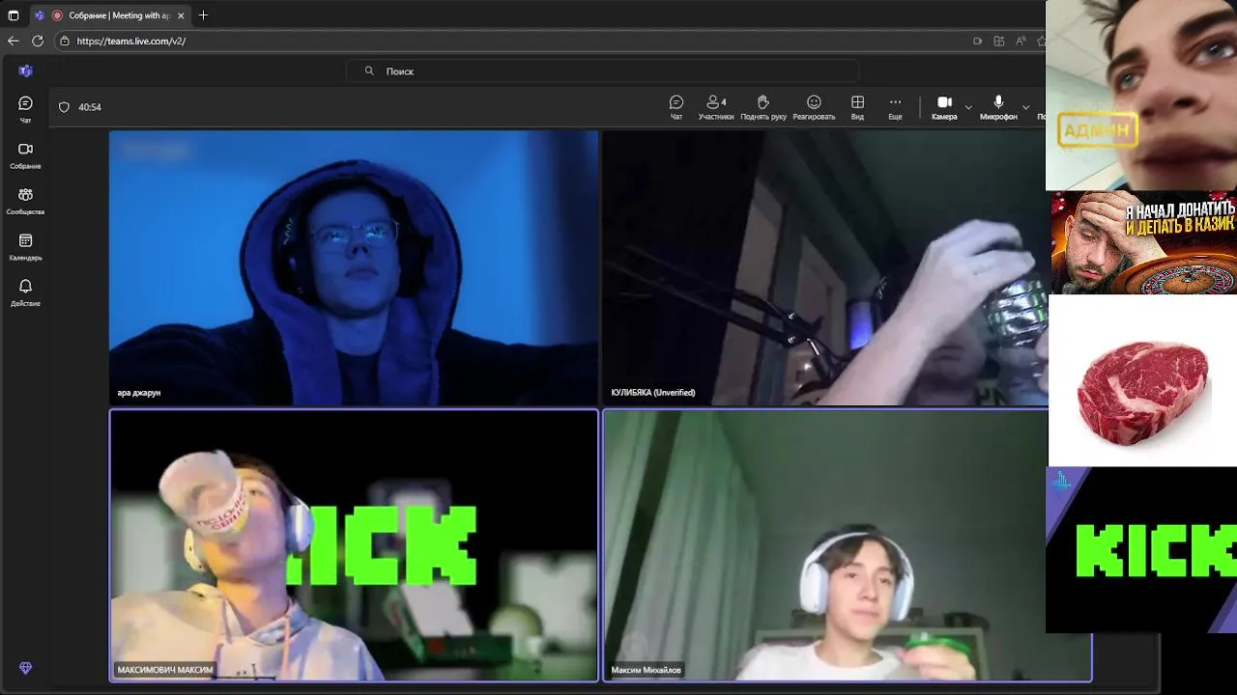Mute with the Микрофон button
Viewport: 1237px width, 695px height.
click(998, 107)
